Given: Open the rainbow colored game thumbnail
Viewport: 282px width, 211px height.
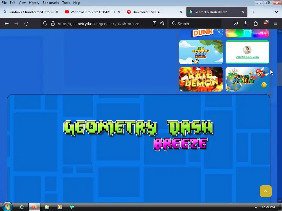Looking at the screenshot, I should coord(247,33).
